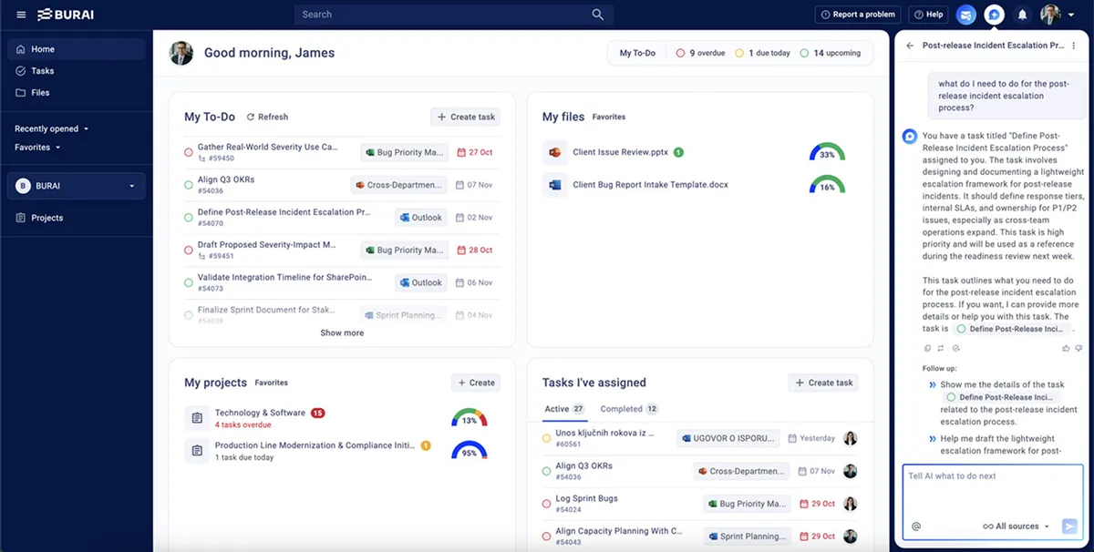Thumbs up the AI response

pyautogui.click(x=1067, y=348)
